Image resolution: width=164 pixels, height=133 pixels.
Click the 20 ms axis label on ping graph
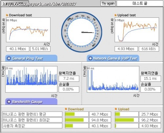click(x=9, y=68)
